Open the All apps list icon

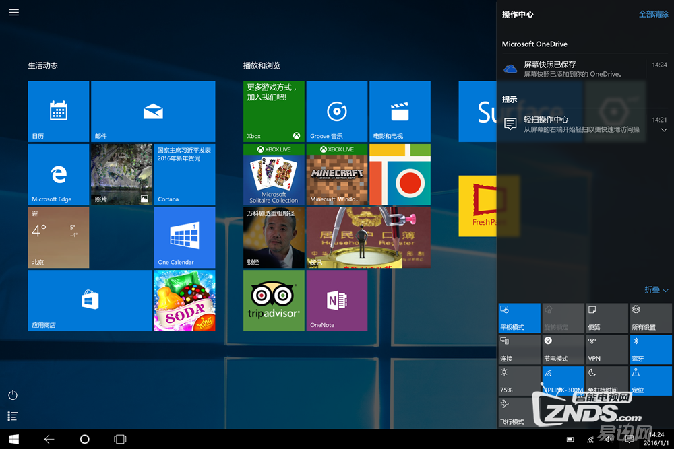[x=13, y=416]
